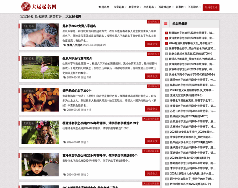
Task: Open sidebar item 王姓龙宝宝男孩(精选589个)
Action: (186, 95)
